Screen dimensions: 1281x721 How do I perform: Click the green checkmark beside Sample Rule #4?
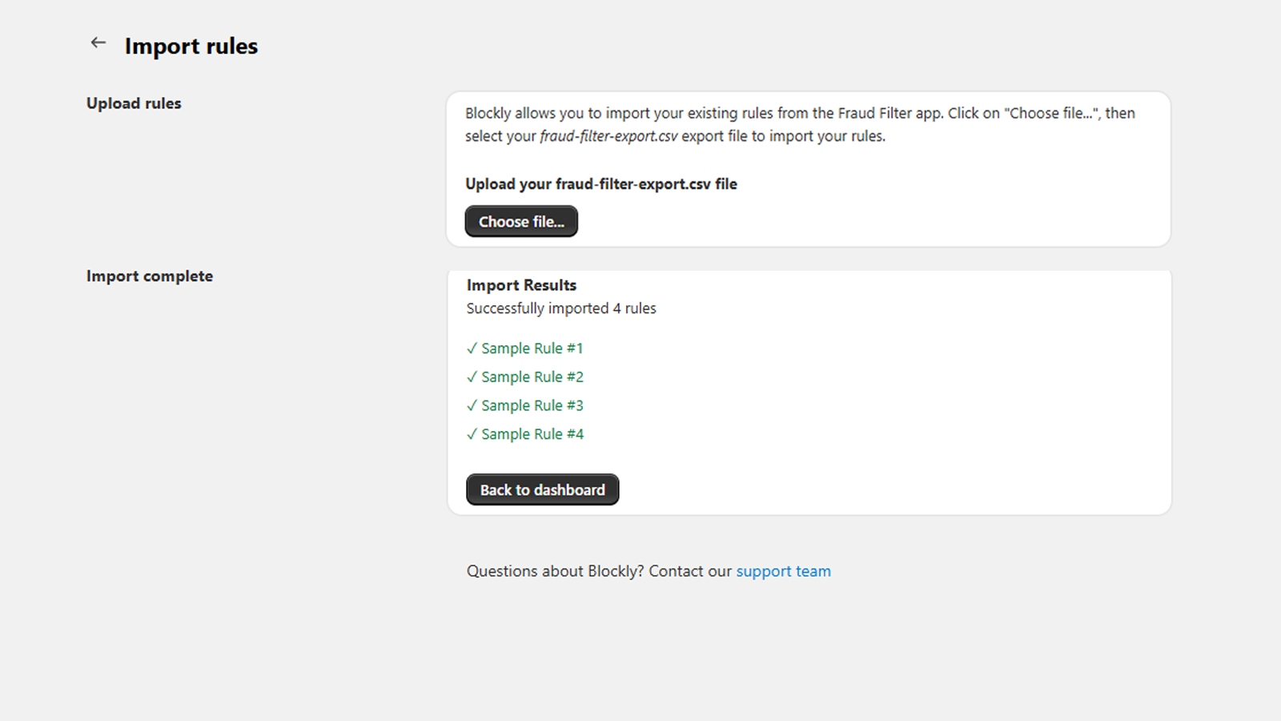pos(472,434)
